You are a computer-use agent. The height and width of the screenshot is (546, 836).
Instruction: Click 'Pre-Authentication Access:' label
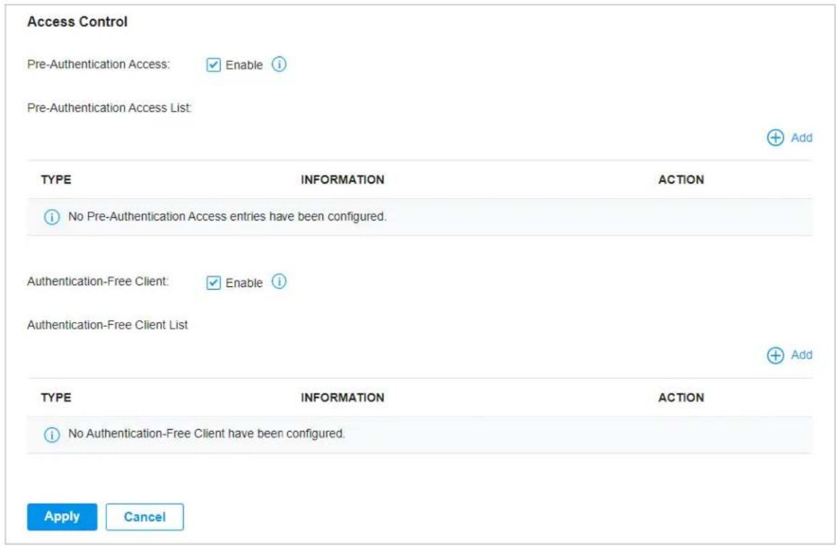click(x=98, y=65)
